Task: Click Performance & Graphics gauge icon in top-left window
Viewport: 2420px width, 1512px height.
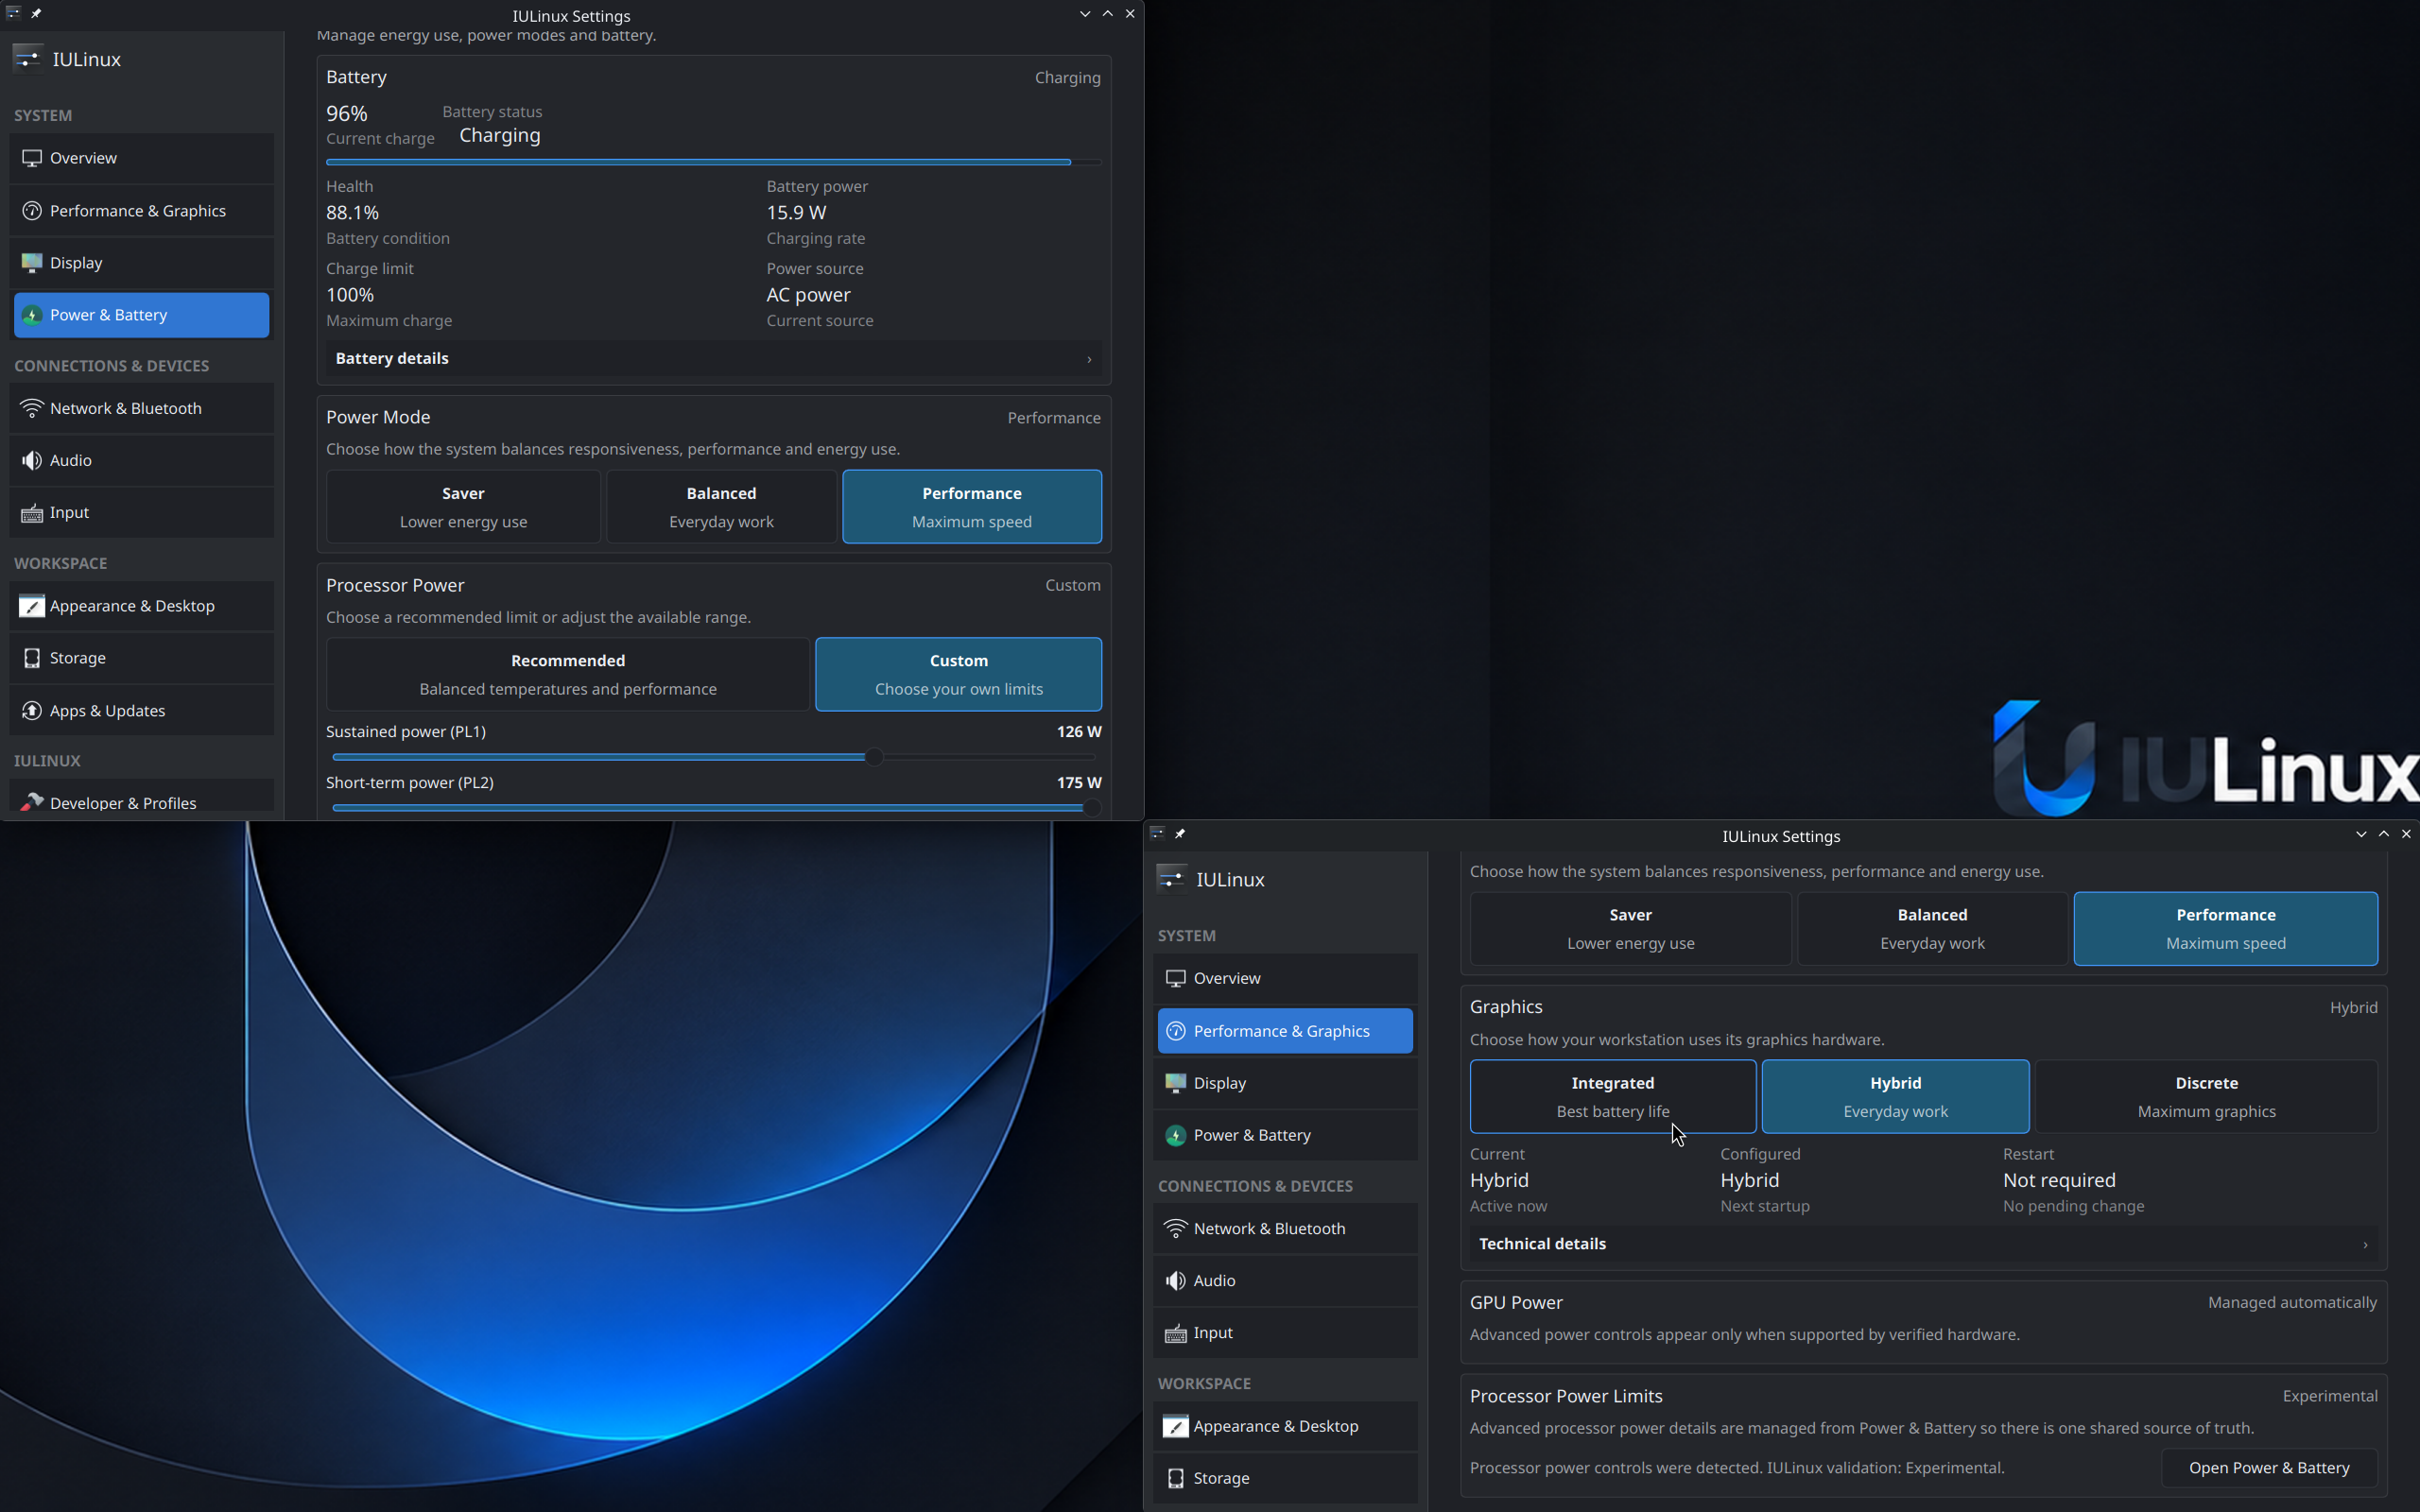Action: [x=32, y=211]
